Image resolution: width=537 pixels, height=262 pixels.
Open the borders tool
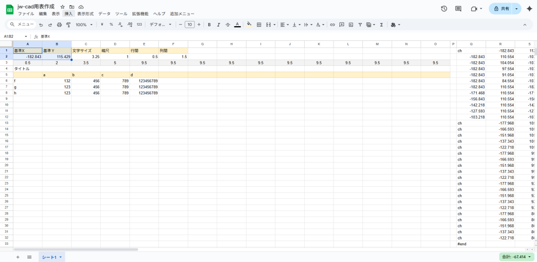[x=259, y=25]
